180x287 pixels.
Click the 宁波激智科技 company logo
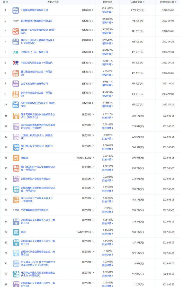tap(16, 210)
